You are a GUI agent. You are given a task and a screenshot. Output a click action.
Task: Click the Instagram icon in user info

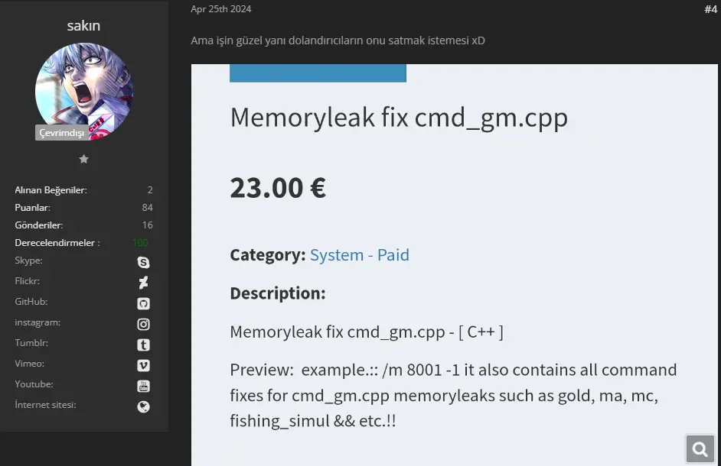pos(143,324)
